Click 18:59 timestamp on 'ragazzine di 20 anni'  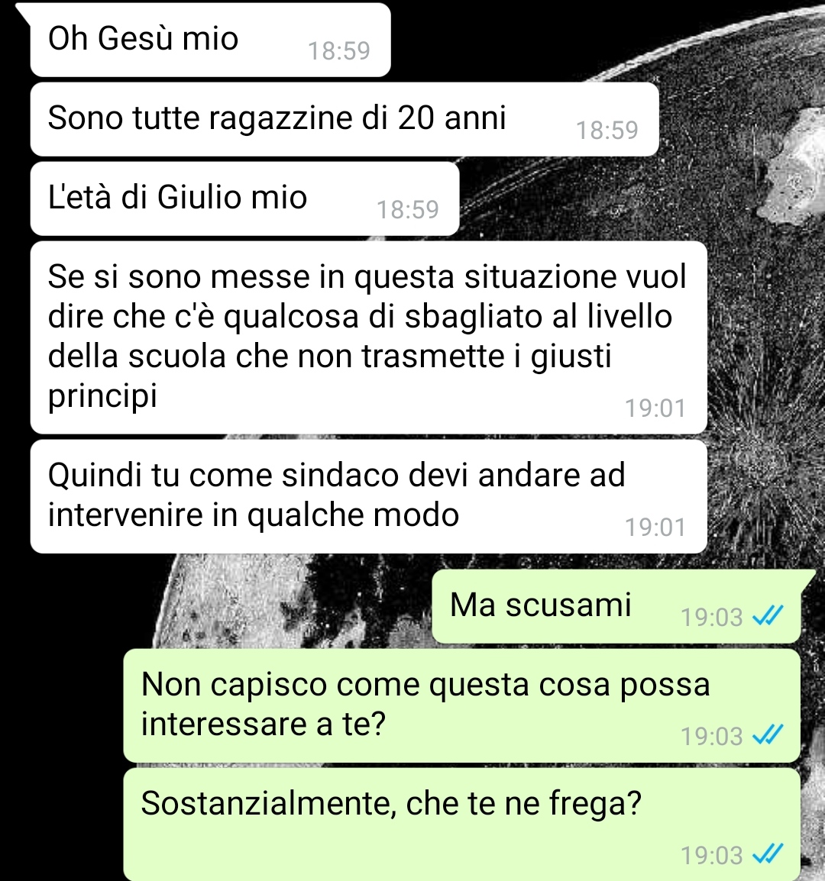tap(607, 131)
